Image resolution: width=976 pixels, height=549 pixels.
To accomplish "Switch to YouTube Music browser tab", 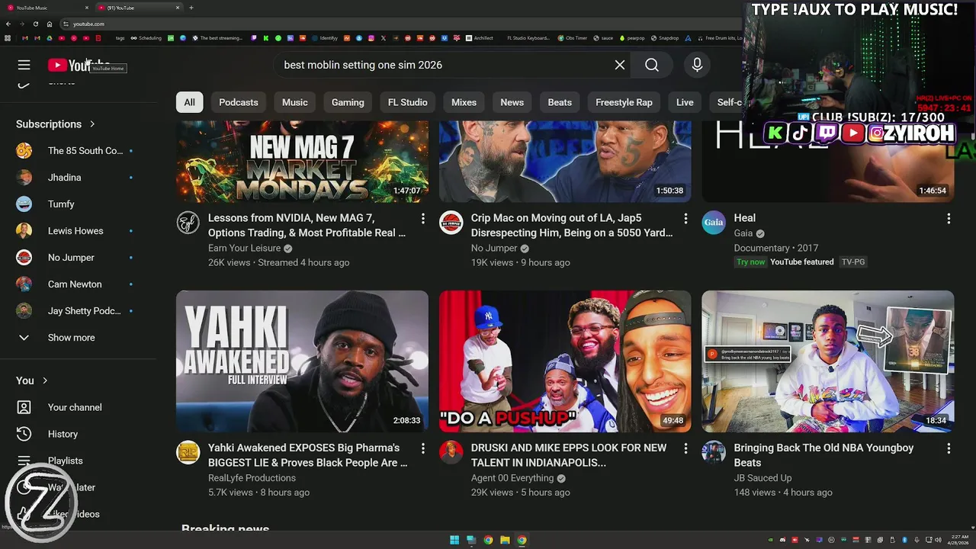I will click(47, 8).
